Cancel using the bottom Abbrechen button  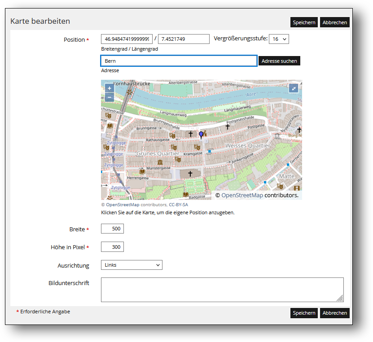334,313
